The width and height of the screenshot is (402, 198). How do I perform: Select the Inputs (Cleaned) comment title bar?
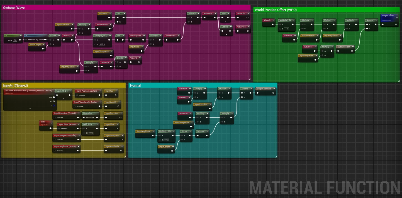click(64, 86)
